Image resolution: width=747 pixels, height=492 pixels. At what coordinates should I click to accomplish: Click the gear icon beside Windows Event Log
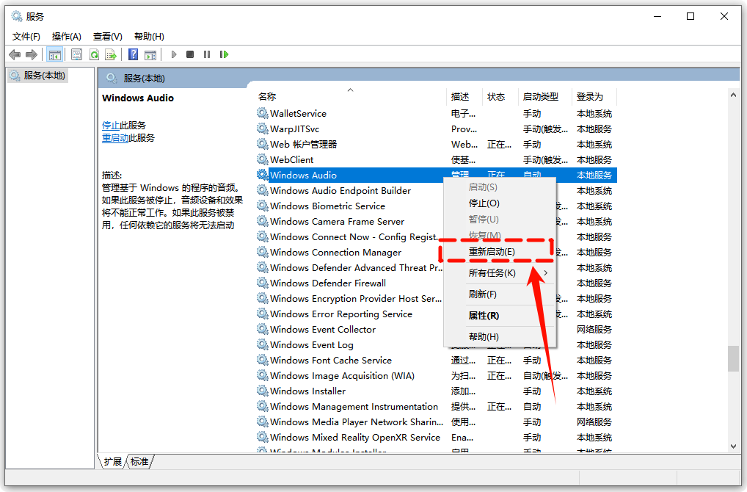pyautogui.click(x=263, y=344)
